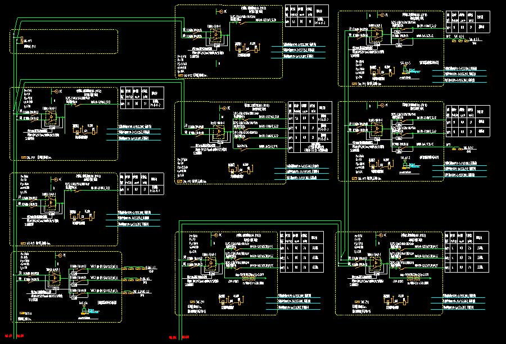Click the yellow transfer switch in the bottom-left panel
Screen dimensions: 506x344
pyautogui.click(x=55, y=277)
